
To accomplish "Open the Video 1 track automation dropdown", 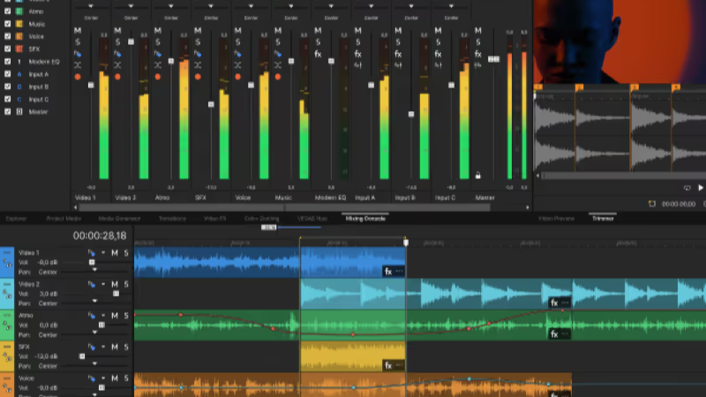I will pyautogui.click(x=103, y=253).
